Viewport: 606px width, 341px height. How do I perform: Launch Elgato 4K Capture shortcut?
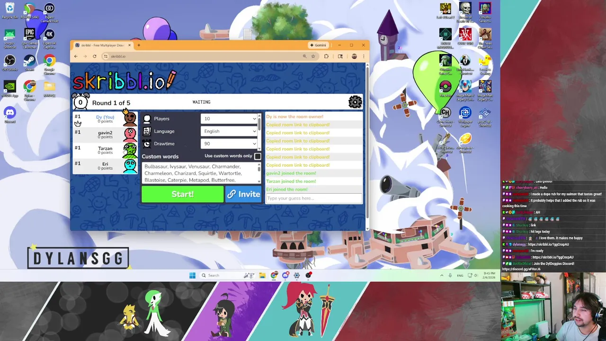49,39
